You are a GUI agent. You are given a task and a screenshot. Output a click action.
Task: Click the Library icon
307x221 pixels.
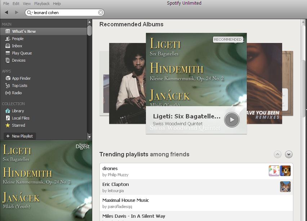8,111
